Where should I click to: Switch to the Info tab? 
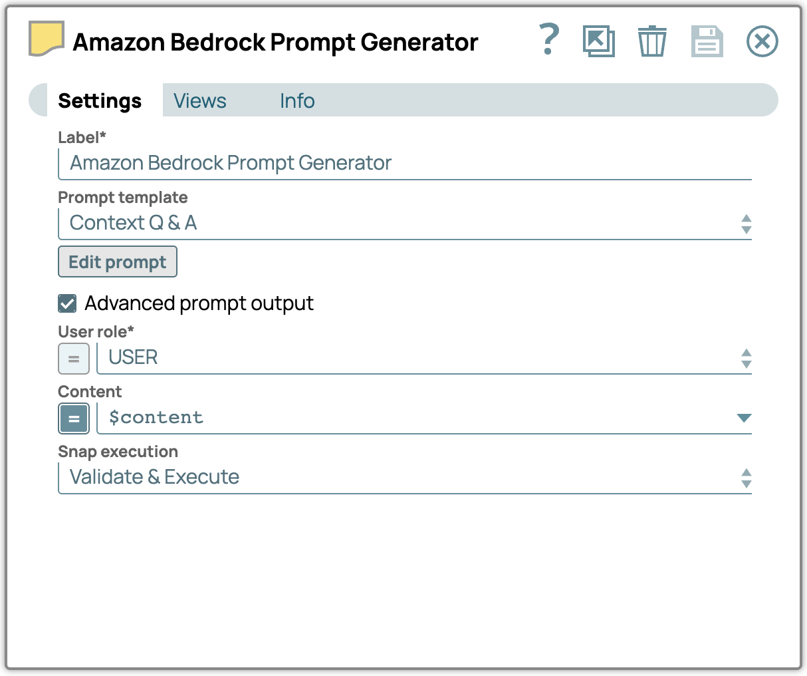[296, 100]
